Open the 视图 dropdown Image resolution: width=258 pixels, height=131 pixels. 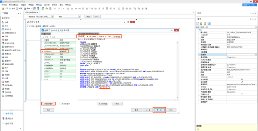[79, 16]
